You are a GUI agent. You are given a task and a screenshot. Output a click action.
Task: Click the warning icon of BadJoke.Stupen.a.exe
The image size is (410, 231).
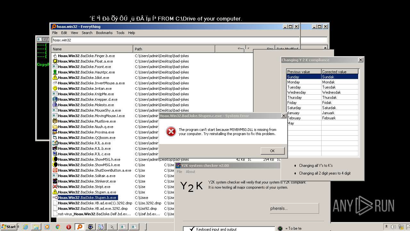pos(55,192)
